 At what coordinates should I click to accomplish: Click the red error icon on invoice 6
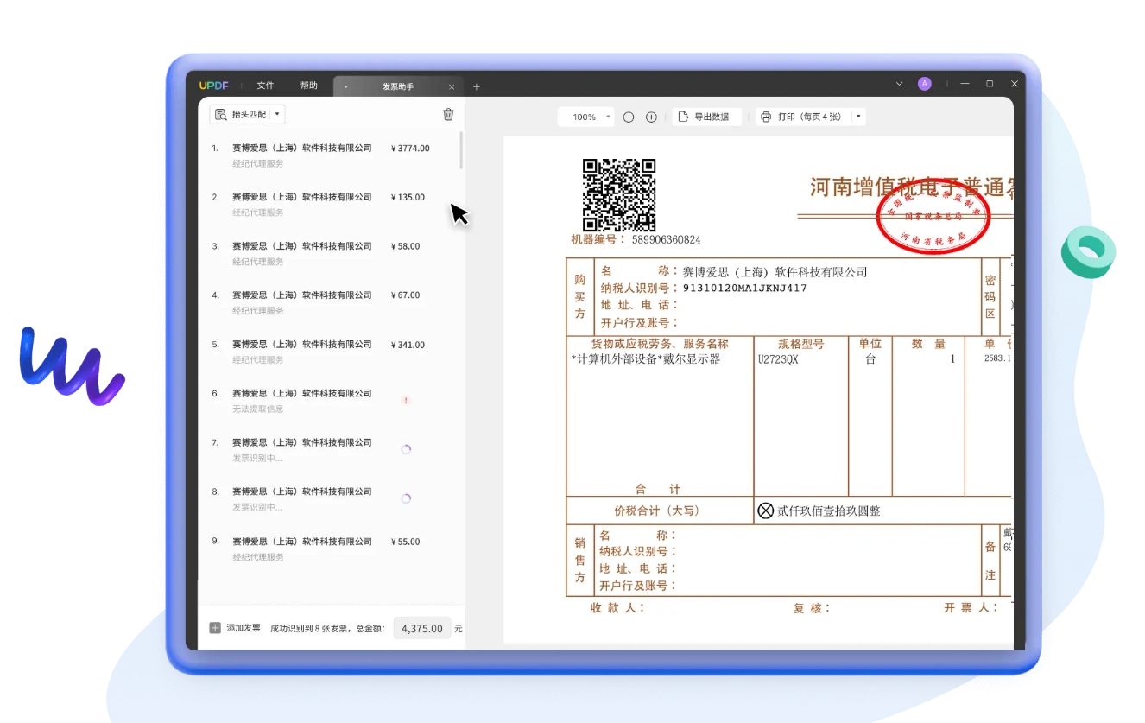point(406,400)
